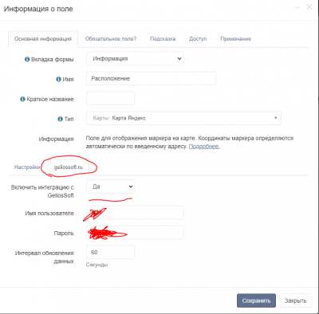This screenshot has height=314, width=319.
Task: Click the Сохранить button
Action: (x=256, y=300)
